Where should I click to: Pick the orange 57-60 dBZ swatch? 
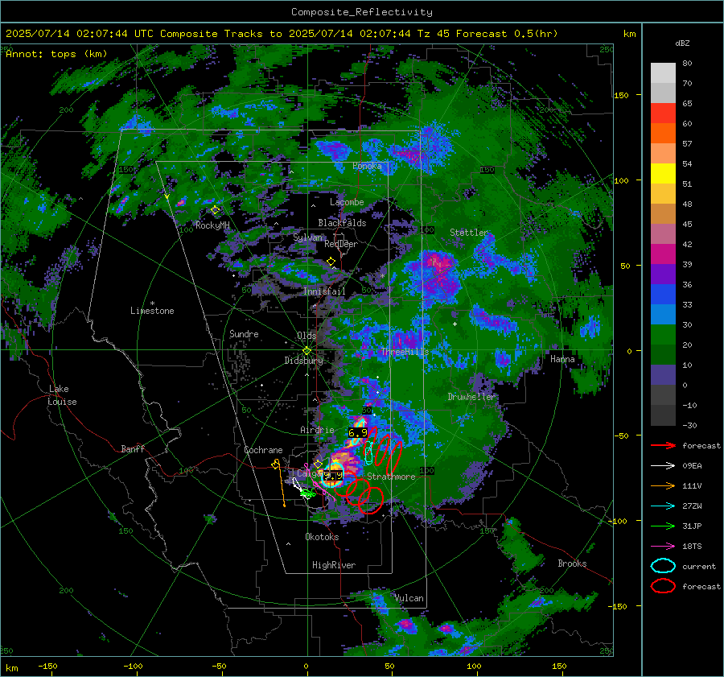[x=663, y=134]
